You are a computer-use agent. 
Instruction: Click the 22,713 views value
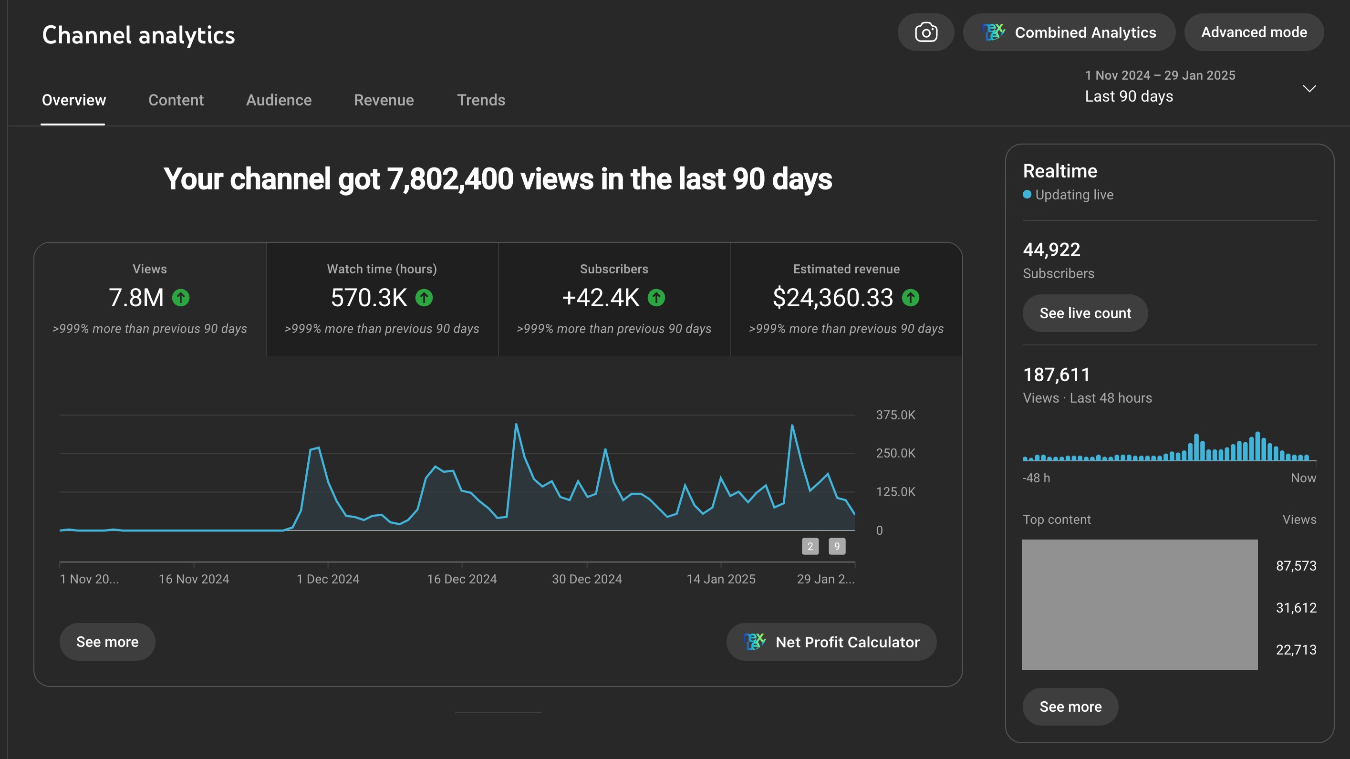(x=1296, y=649)
